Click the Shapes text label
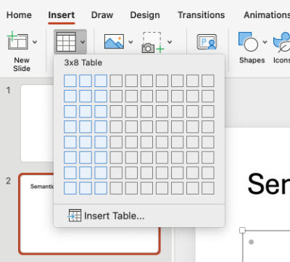 [x=252, y=60]
